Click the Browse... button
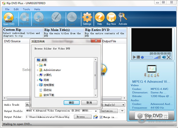This screenshot has height=128, width=178. tap(82, 117)
